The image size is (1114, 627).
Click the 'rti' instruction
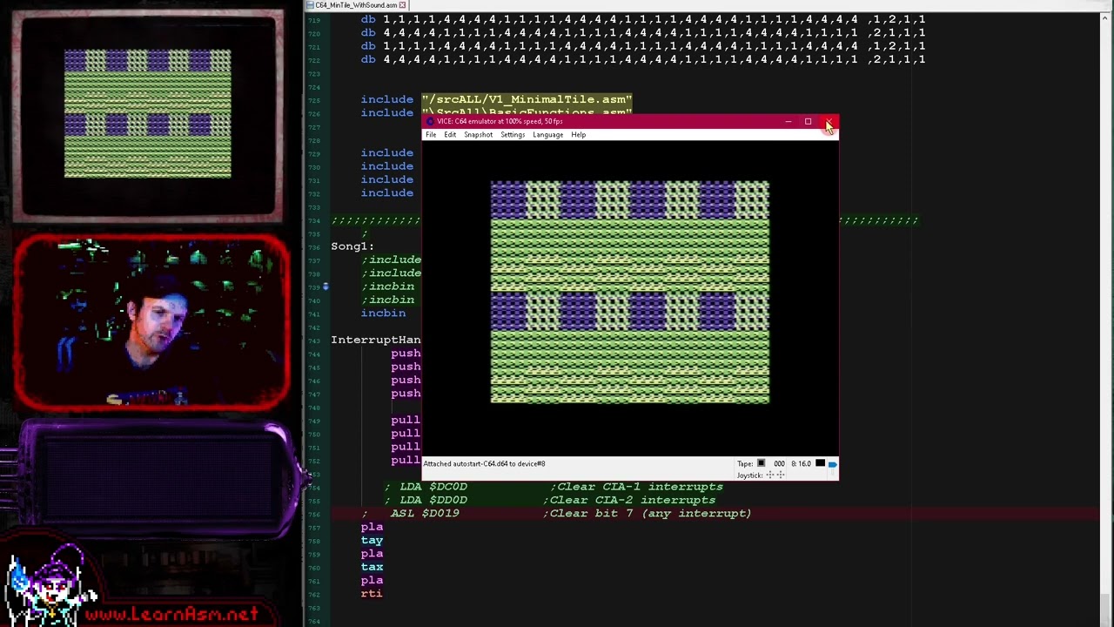point(372,594)
